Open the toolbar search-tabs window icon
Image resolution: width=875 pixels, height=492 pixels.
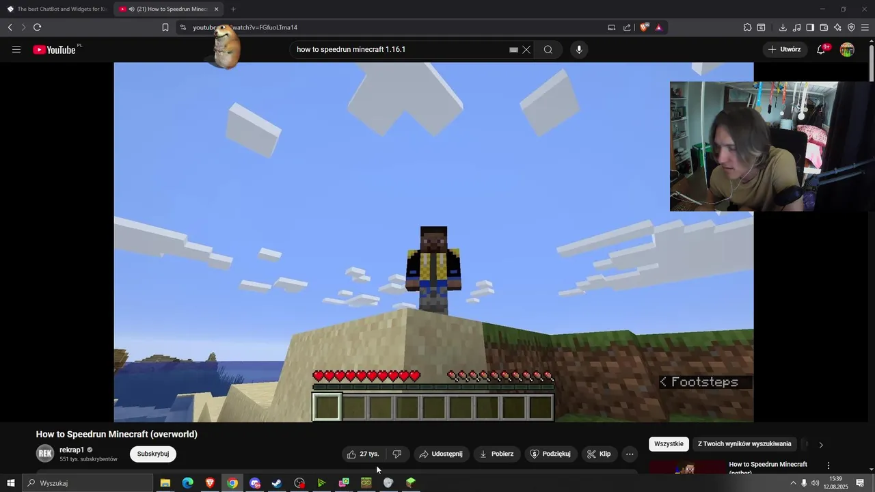[x=762, y=27]
